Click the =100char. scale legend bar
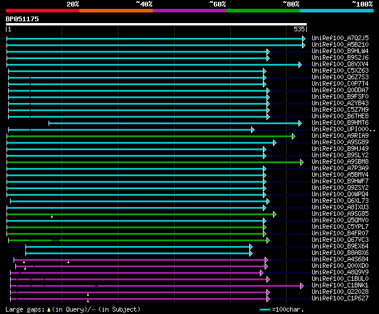This screenshot has width=379, height=314. click(265, 309)
